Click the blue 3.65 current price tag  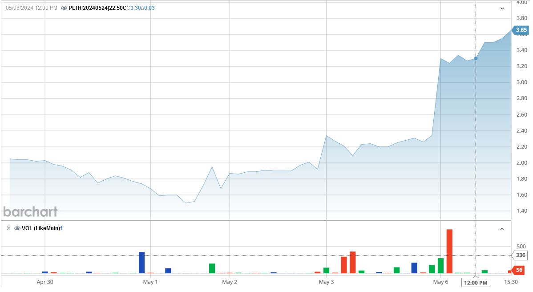click(x=521, y=30)
